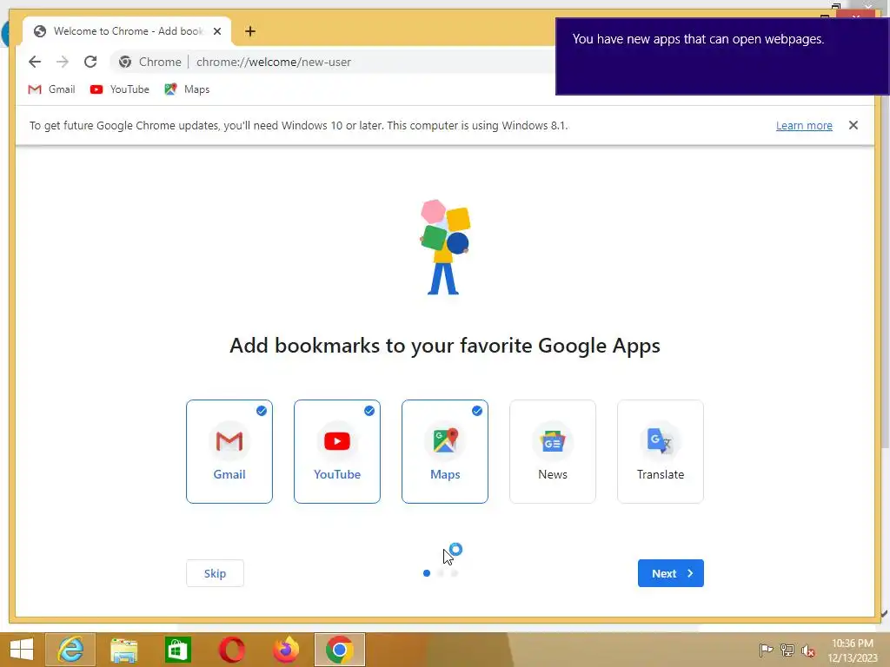Open the clock showing 10:36 PM
The width and height of the screenshot is (890, 667).
point(853,650)
